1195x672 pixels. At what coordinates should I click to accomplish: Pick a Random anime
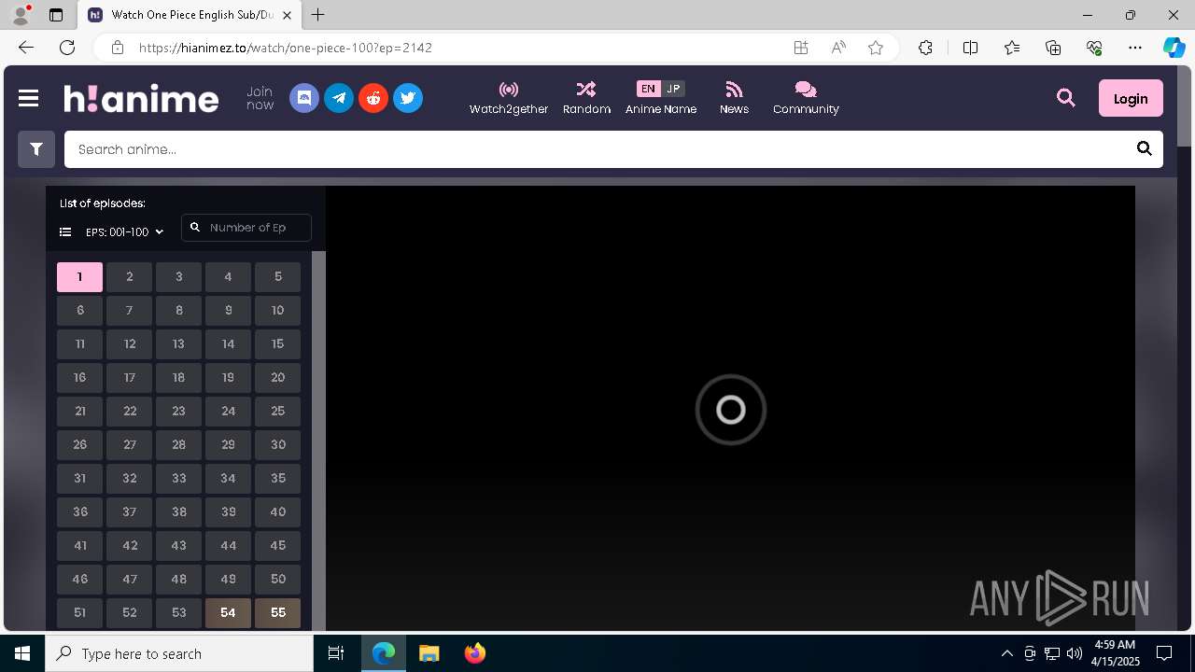tap(586, 98)
